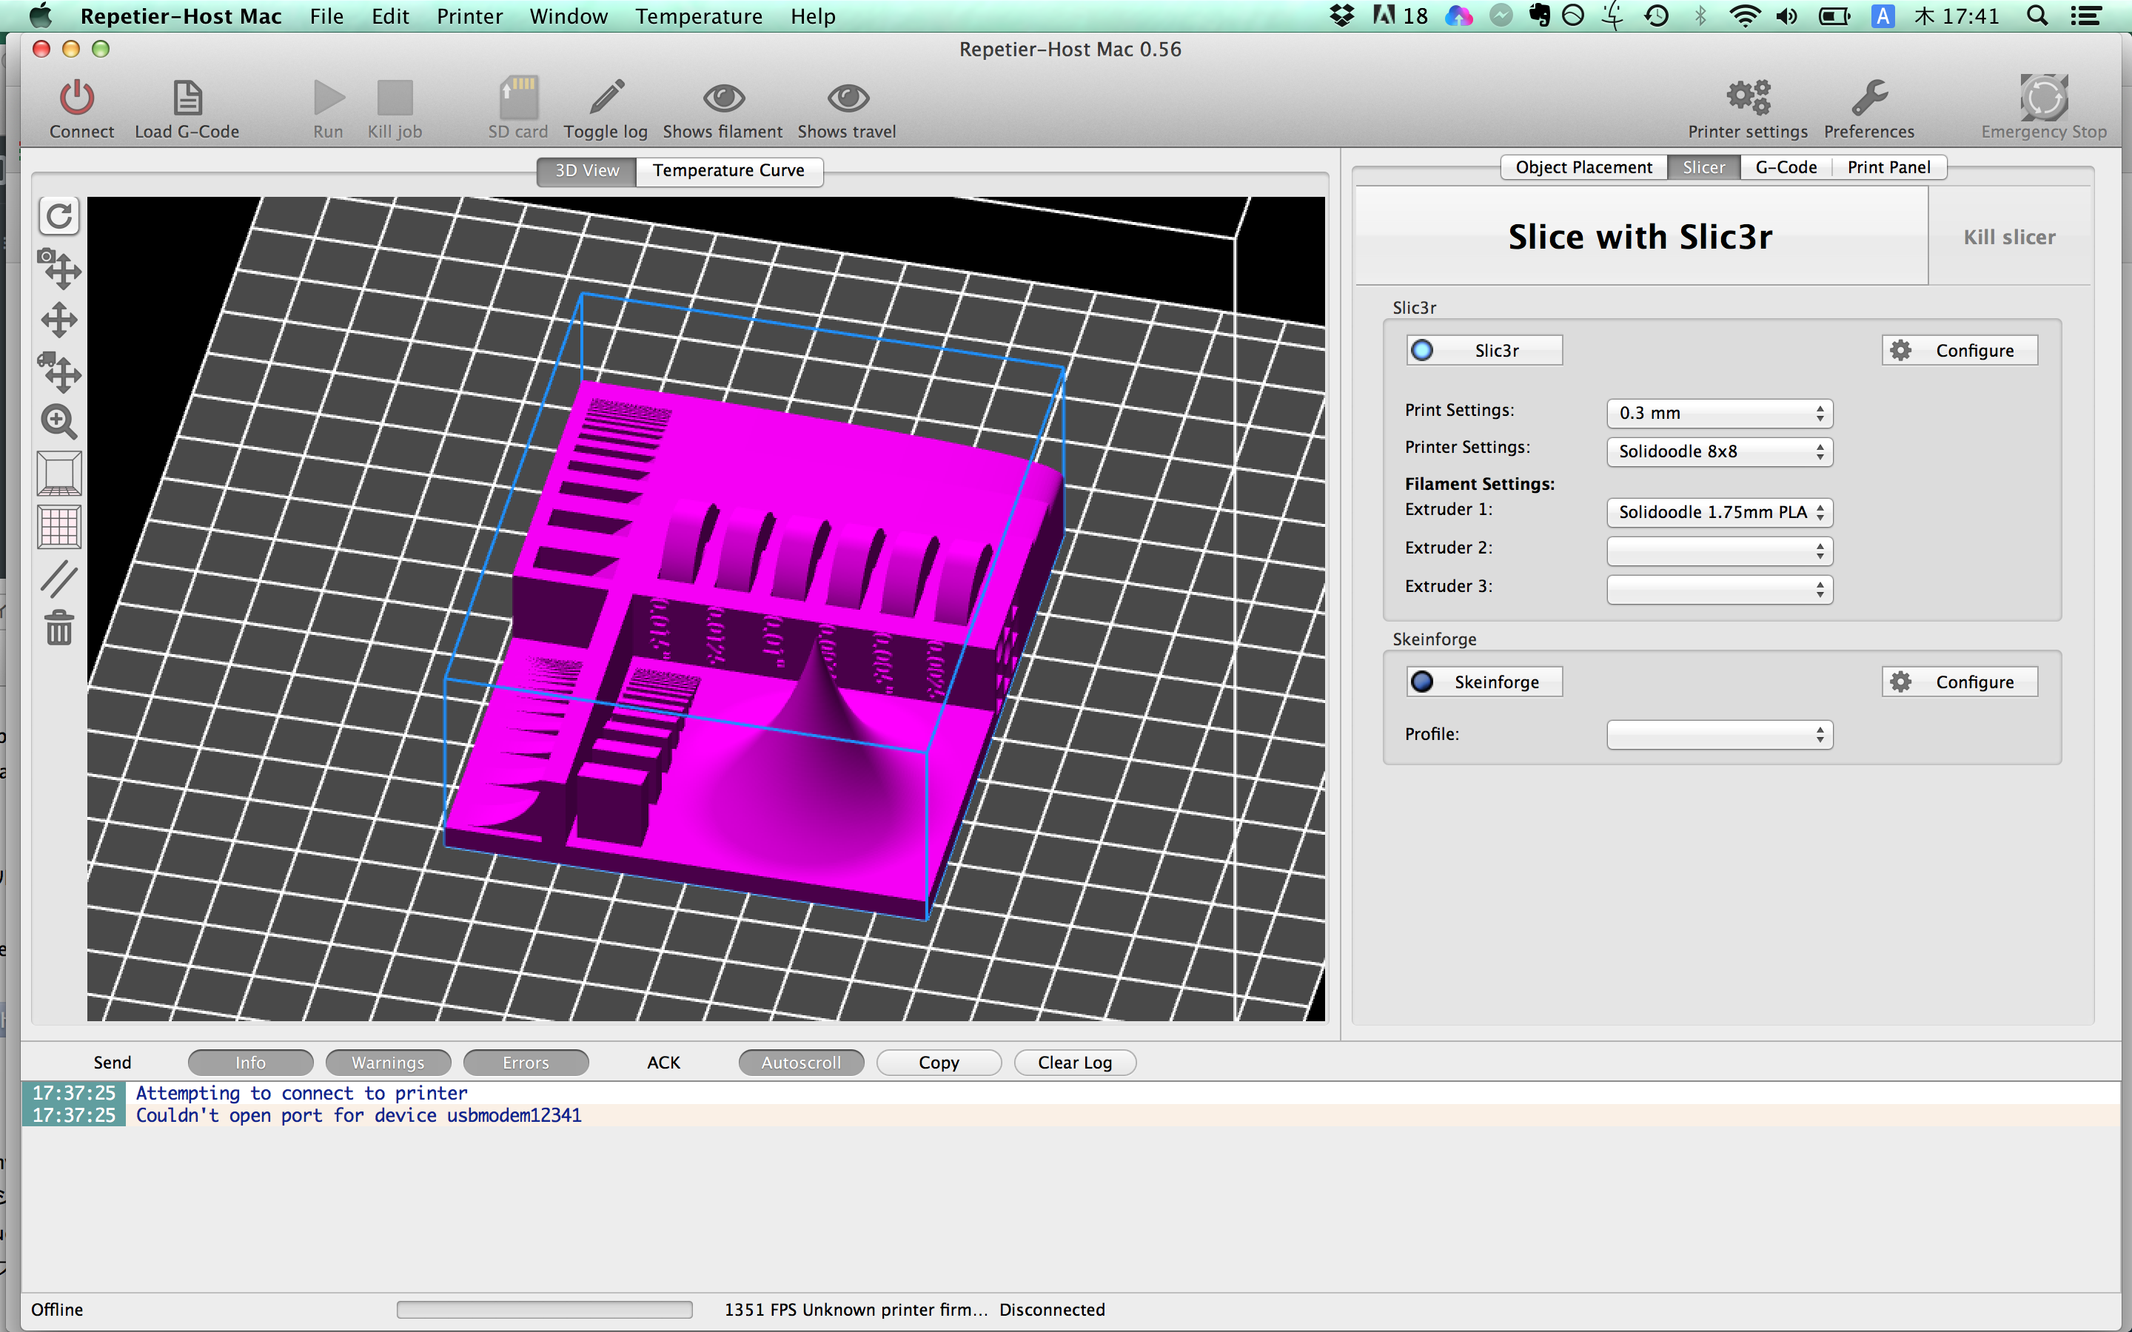The height and width of the screenshot is (1332, 2132).
Task: Open Wi-Fi status menu
Action: [x=1744, y=16]
